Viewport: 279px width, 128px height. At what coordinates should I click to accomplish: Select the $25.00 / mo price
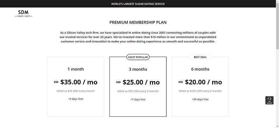point(141,82)
